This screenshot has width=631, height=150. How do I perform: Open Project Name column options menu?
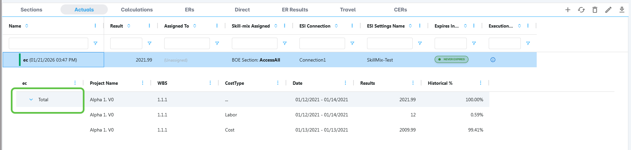[x=143, y=83]
